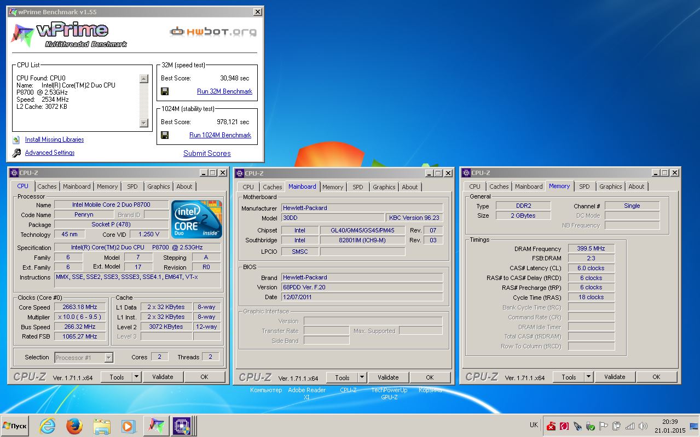
Task: Click the Name field Intel Mobile Core 2 Duo P8700
Action: [112, 205]
